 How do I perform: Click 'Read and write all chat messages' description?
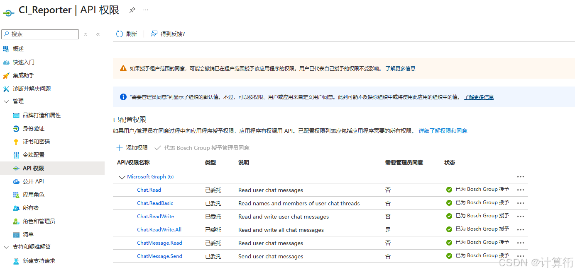(281, 230)
